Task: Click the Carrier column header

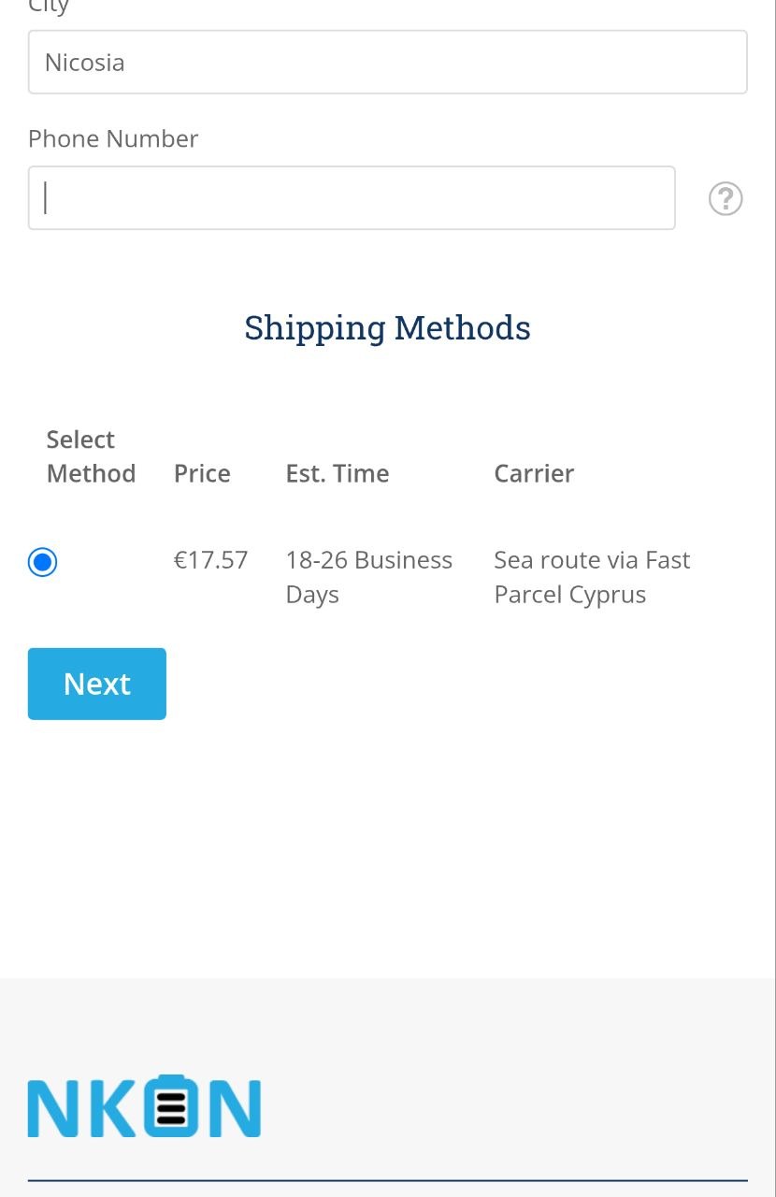Action: [x=534, y=473]
